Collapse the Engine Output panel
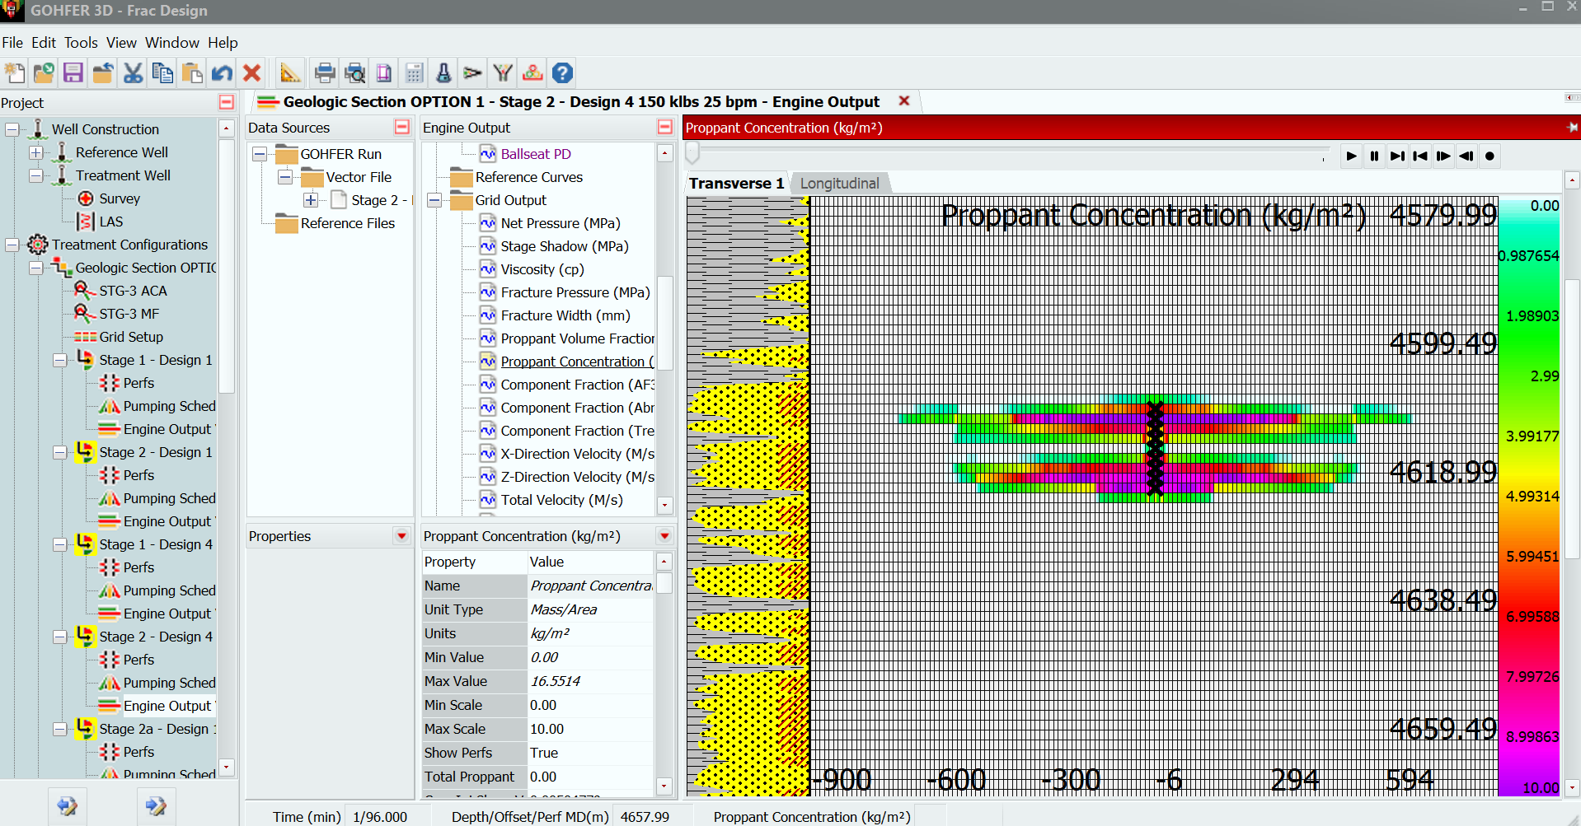Image resolution: width=1581 pixels, height=826 pixels. point(665,127)
